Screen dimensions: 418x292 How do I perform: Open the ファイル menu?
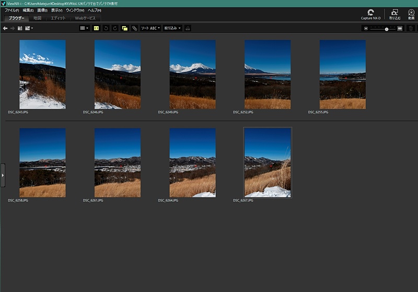[11, 10]
